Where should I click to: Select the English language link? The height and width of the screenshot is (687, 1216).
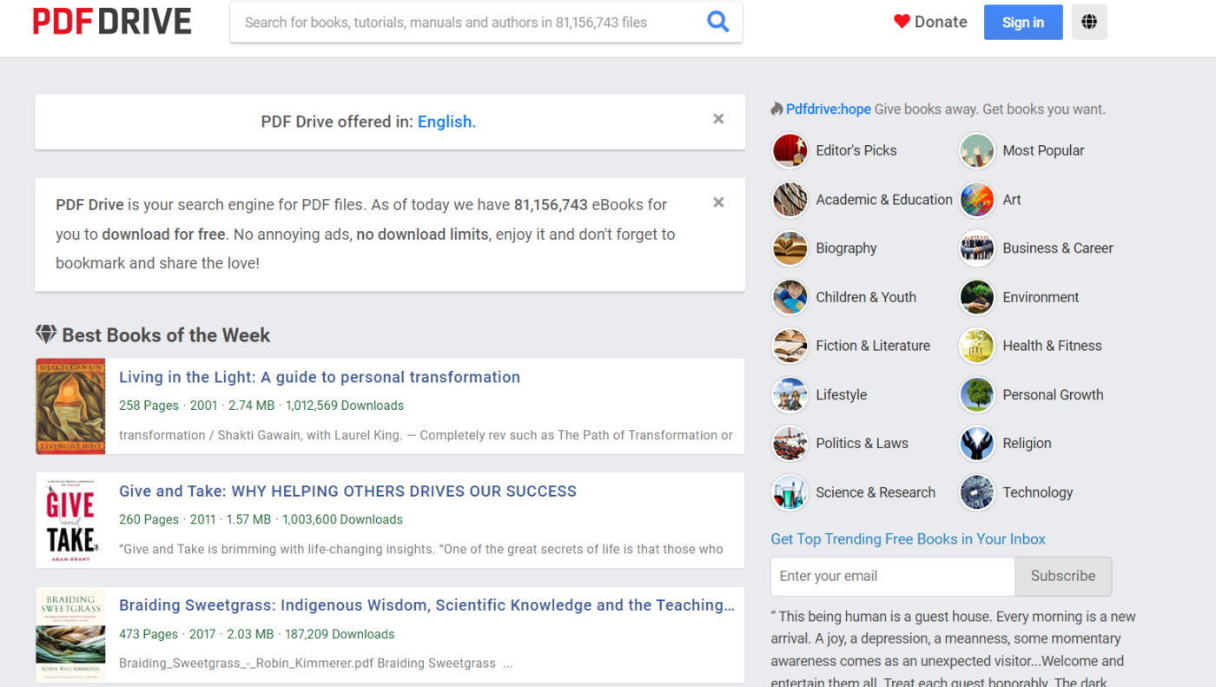pyautogui.click(x=446, y=122)
